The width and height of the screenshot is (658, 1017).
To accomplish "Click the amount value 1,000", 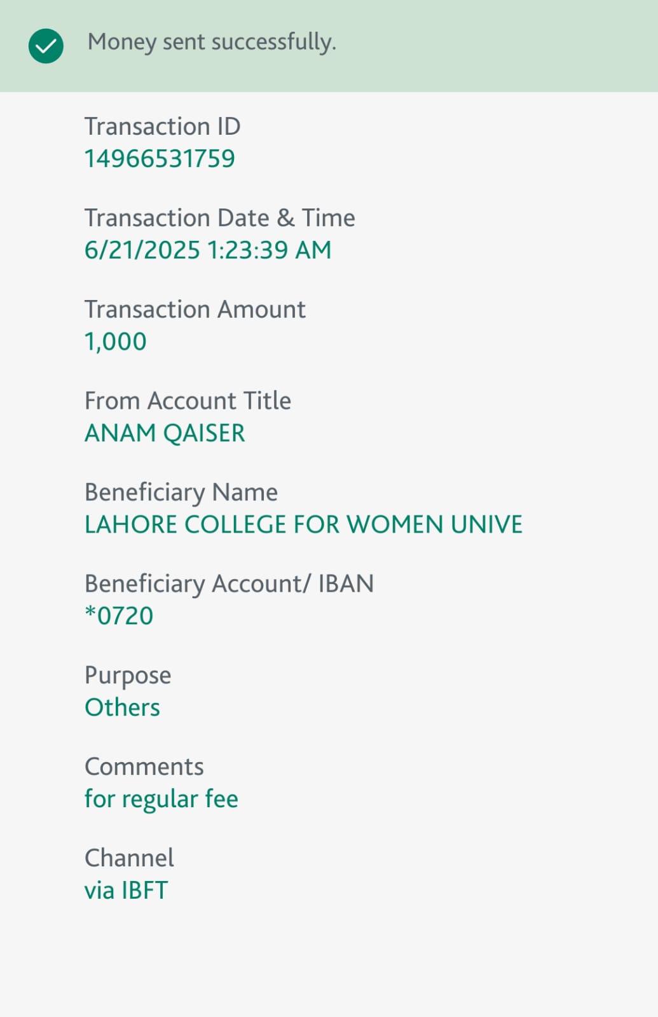I will [116, 342].
